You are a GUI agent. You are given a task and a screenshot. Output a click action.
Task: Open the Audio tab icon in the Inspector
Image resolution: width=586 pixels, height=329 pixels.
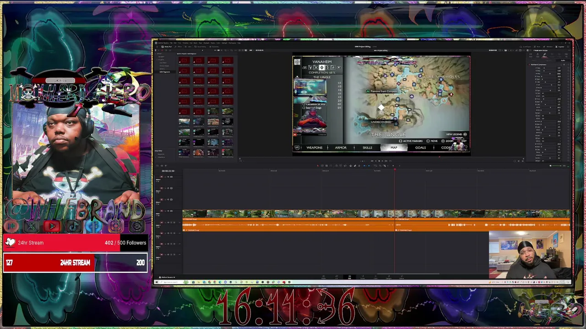[537, 55]
